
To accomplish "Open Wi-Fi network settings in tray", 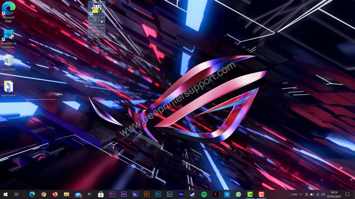I will (x=318, y=195).
